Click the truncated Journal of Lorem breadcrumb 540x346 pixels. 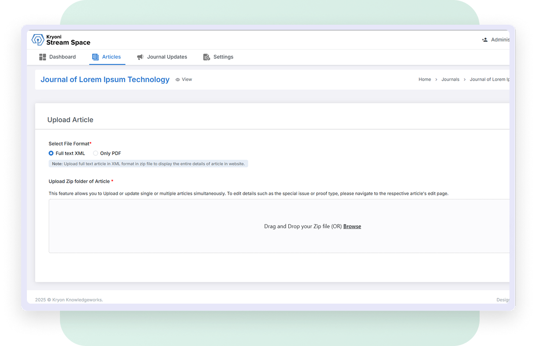pos(489,79)
